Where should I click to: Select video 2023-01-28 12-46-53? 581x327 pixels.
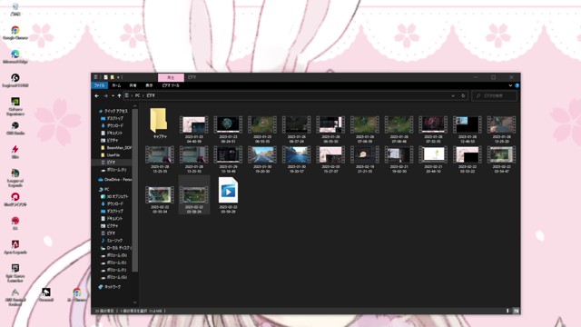[467, 129]
